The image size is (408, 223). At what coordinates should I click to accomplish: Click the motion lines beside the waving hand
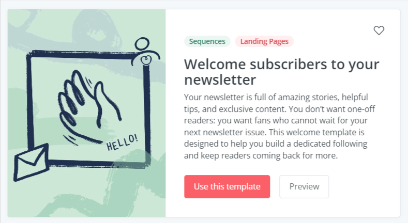click(x=89, y=82)
